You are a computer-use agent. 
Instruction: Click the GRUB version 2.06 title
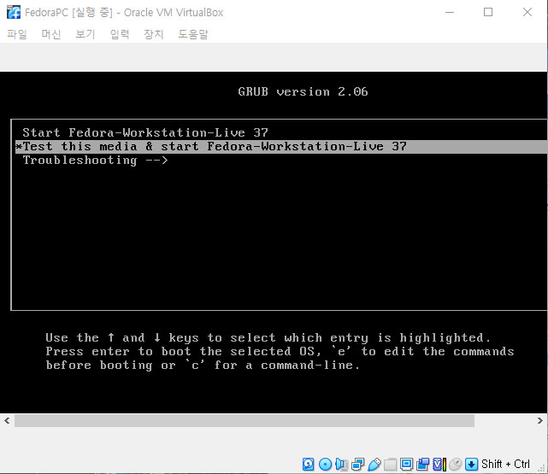tap(303, 91)
